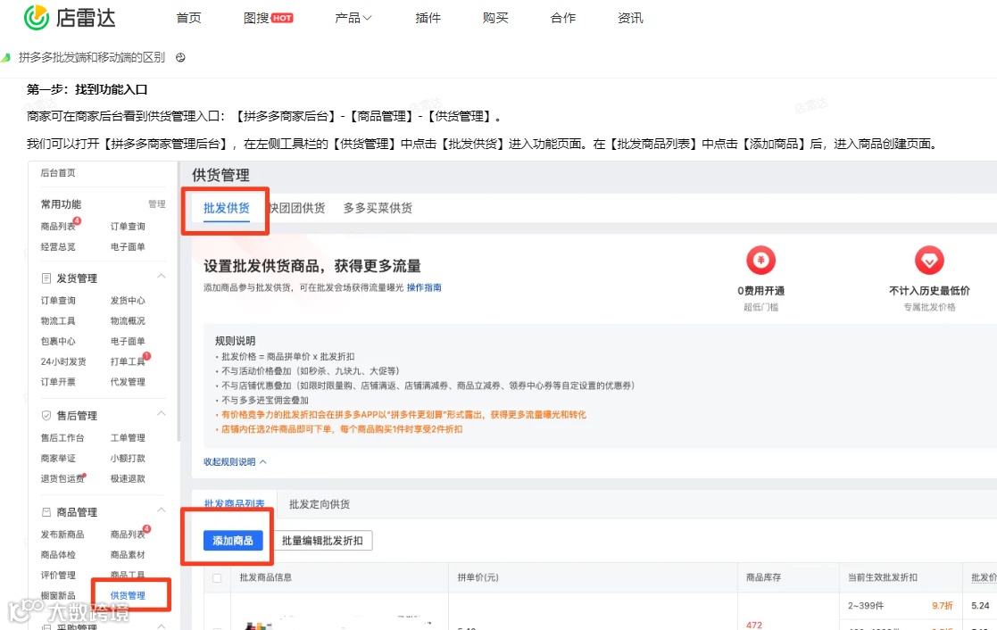Collapse the 售后管理 section chevron

pyautogui.click(x=161, y=413)
